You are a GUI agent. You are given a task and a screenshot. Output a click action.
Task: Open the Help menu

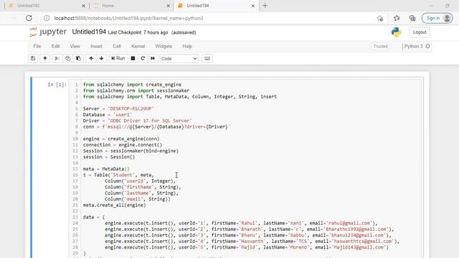pos(187,46)
